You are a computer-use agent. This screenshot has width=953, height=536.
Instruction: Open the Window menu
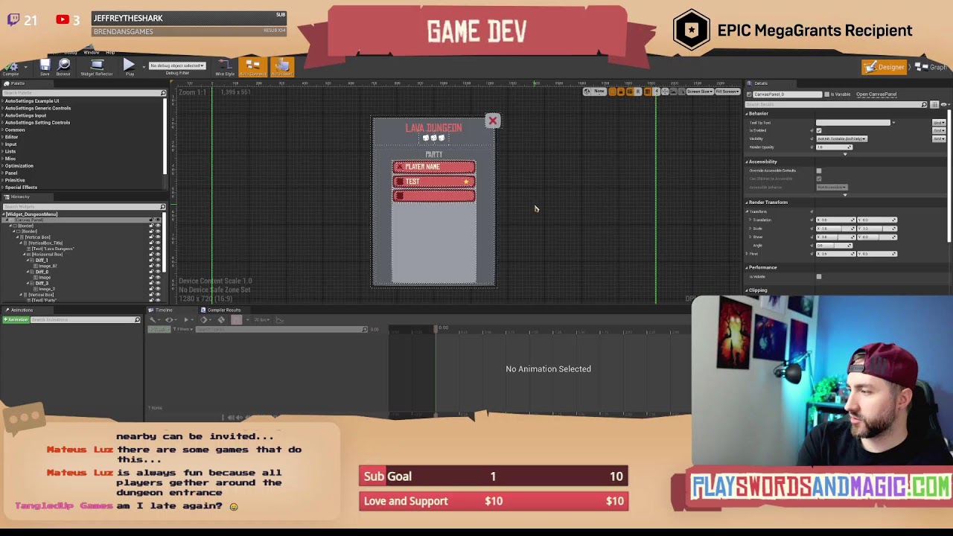tap(91, 53)
